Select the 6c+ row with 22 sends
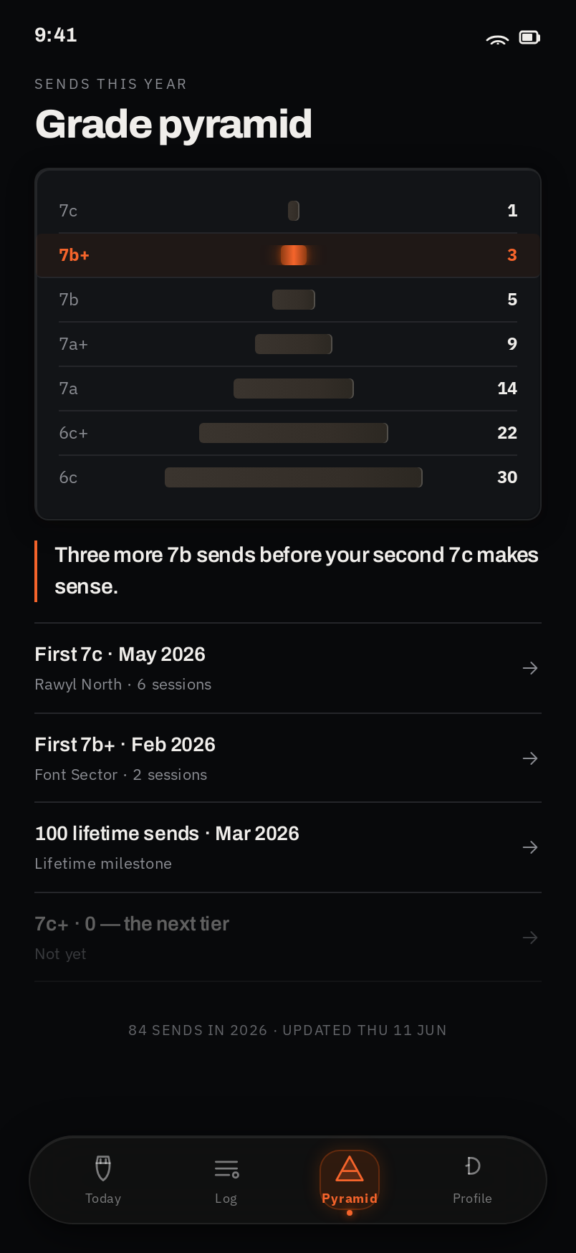The image size is (576, 1253). (x=288, y=433)
